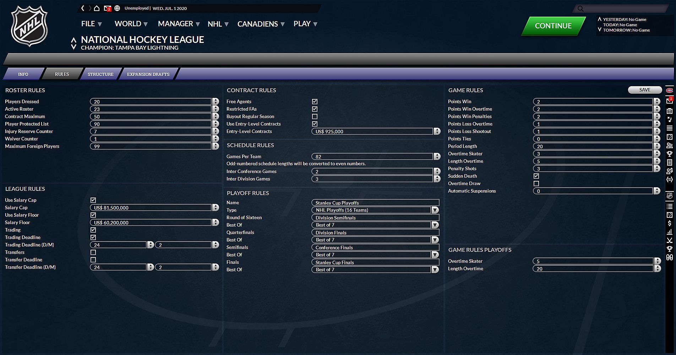Open the sidebar envelope with red badge
The height and width of the screenshot is (355, 676).
click(670, 100)
